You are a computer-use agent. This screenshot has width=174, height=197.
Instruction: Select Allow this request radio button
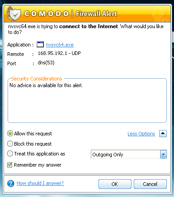pyautogui.click(x=10, y=134)
